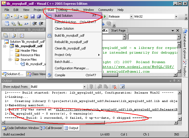This screenshot has height=138, width=189.
Task: Open the Toolbox side panel
Action: (x=185, y=68)
